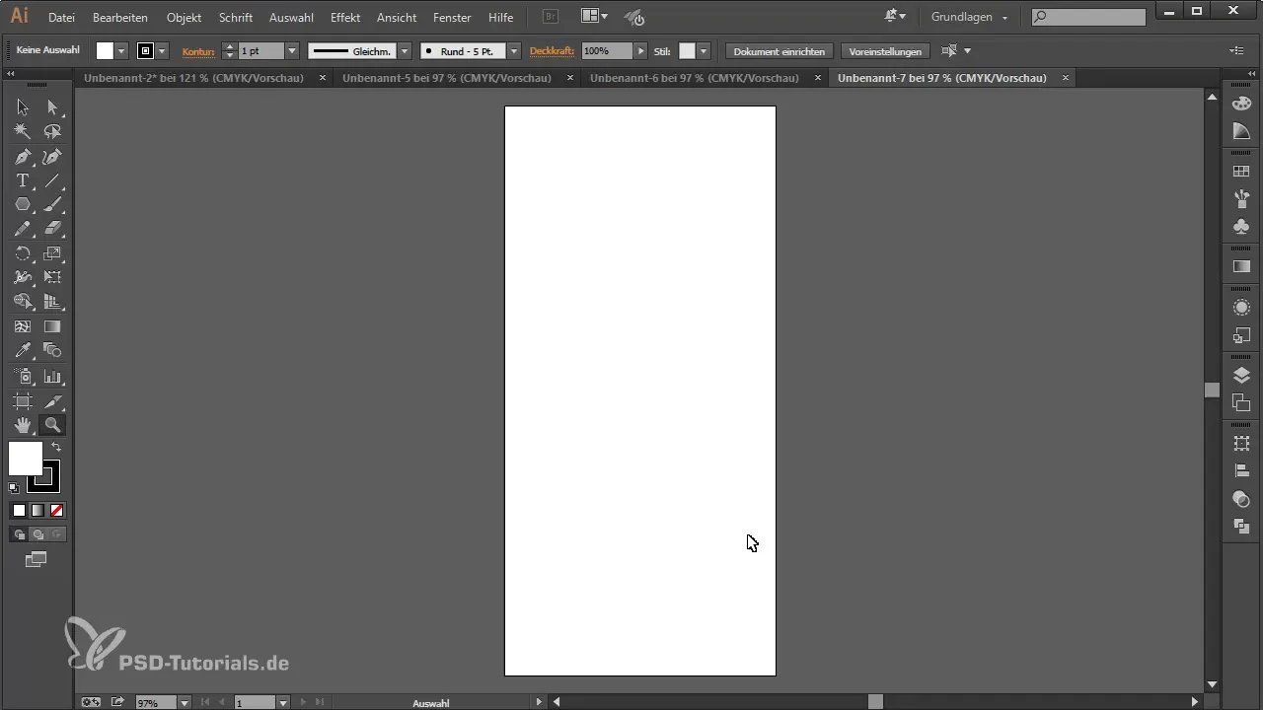Click the Kontur stroke label link
Screen dimensions: 1263x710
pyautogui.click(x=198, y=51)
